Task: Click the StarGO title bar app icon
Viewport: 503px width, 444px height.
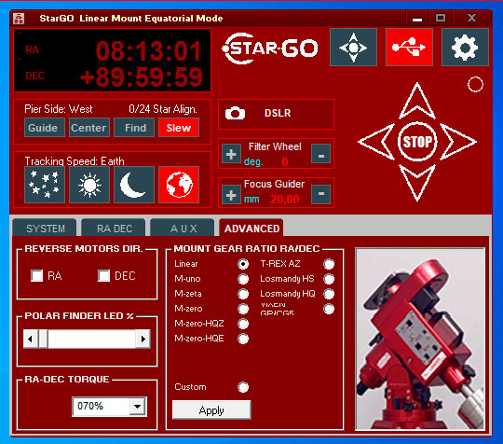Action: click(19, 19)
